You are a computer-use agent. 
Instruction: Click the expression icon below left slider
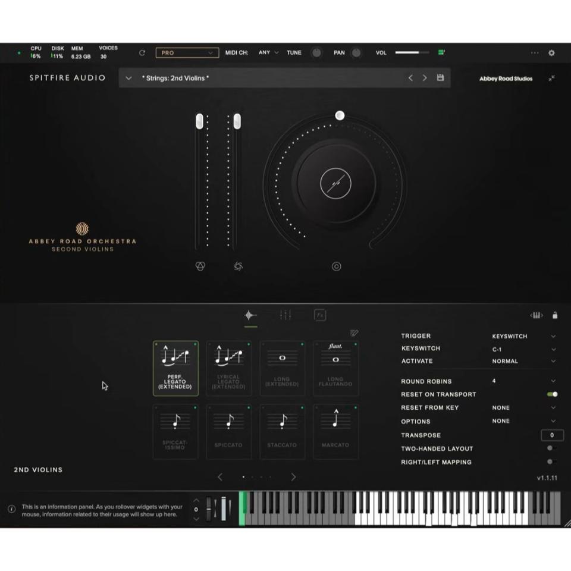(x=200, y=266)
